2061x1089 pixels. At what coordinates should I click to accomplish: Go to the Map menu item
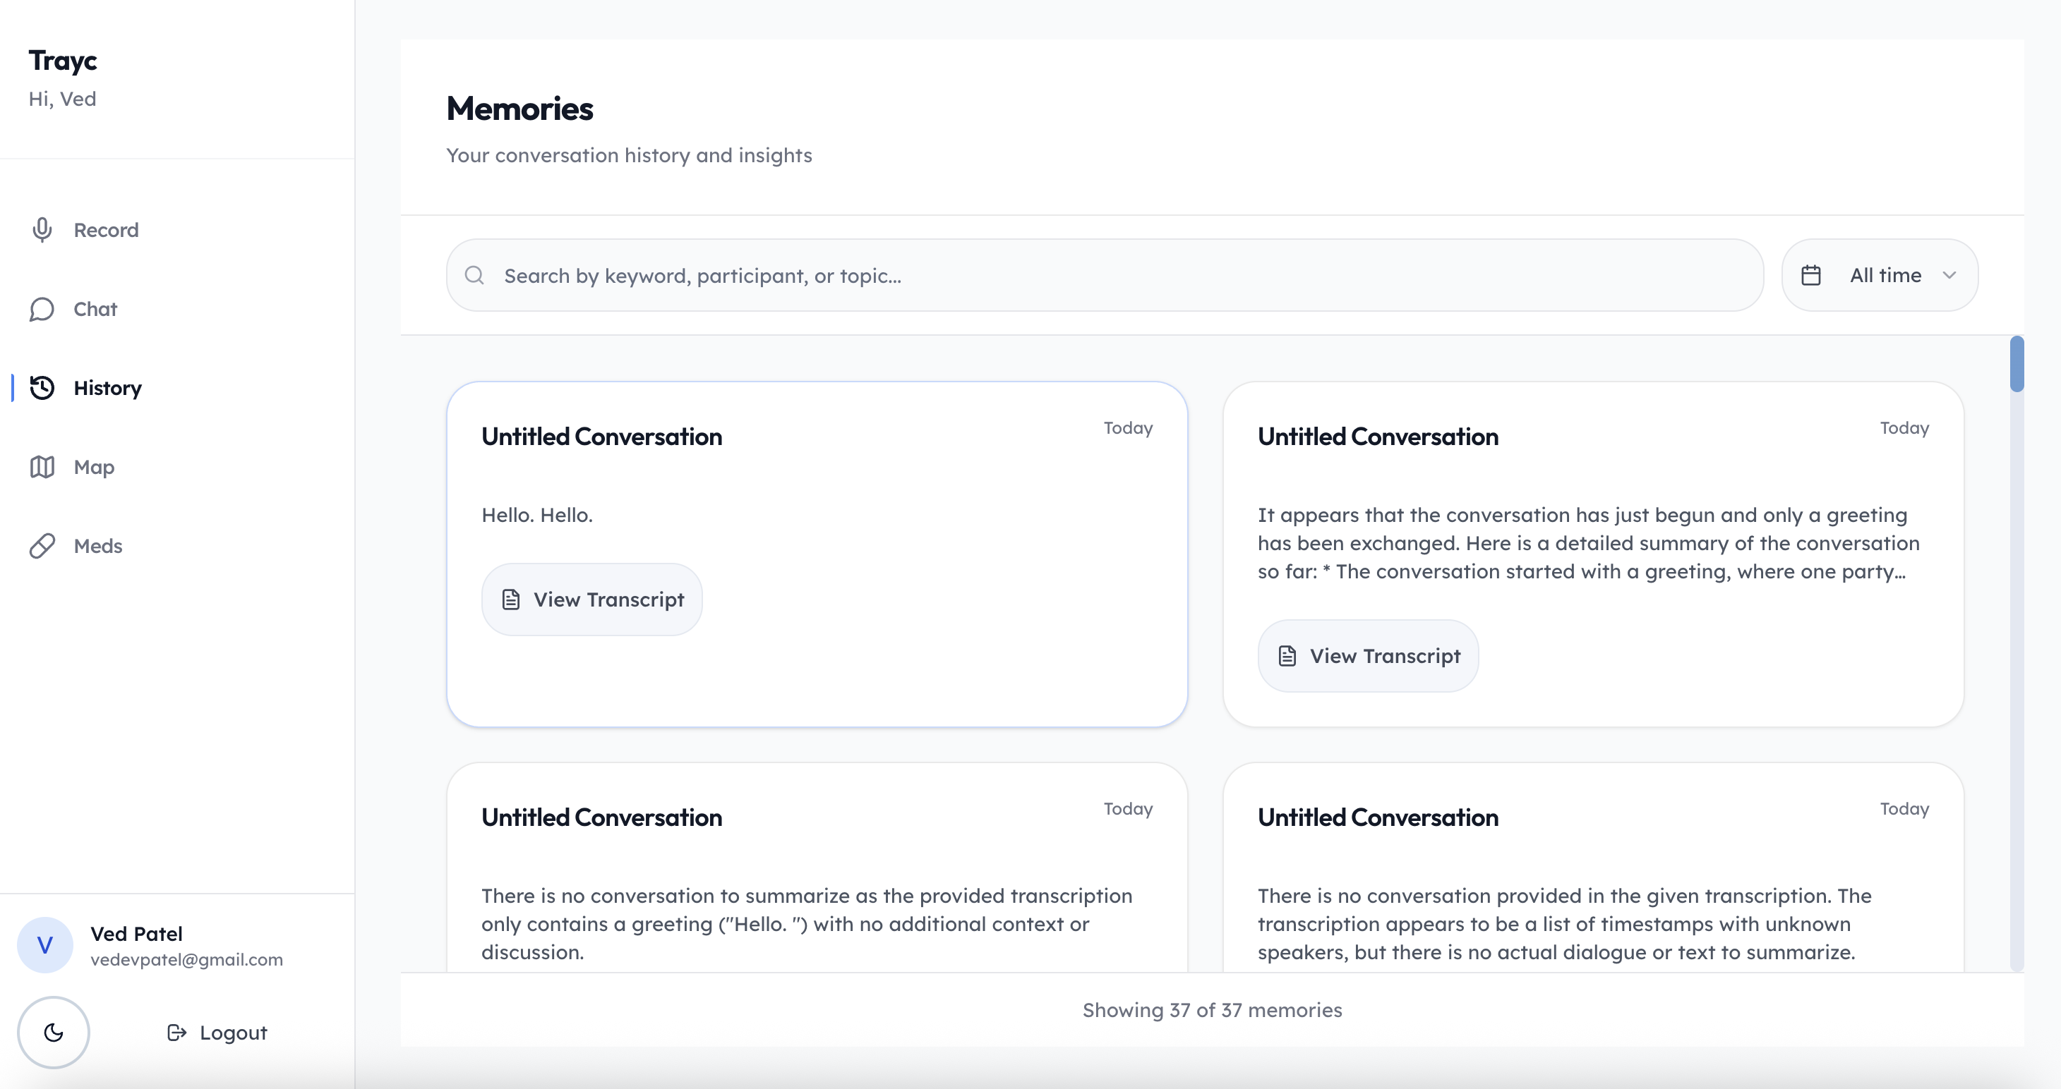(94, 467)
